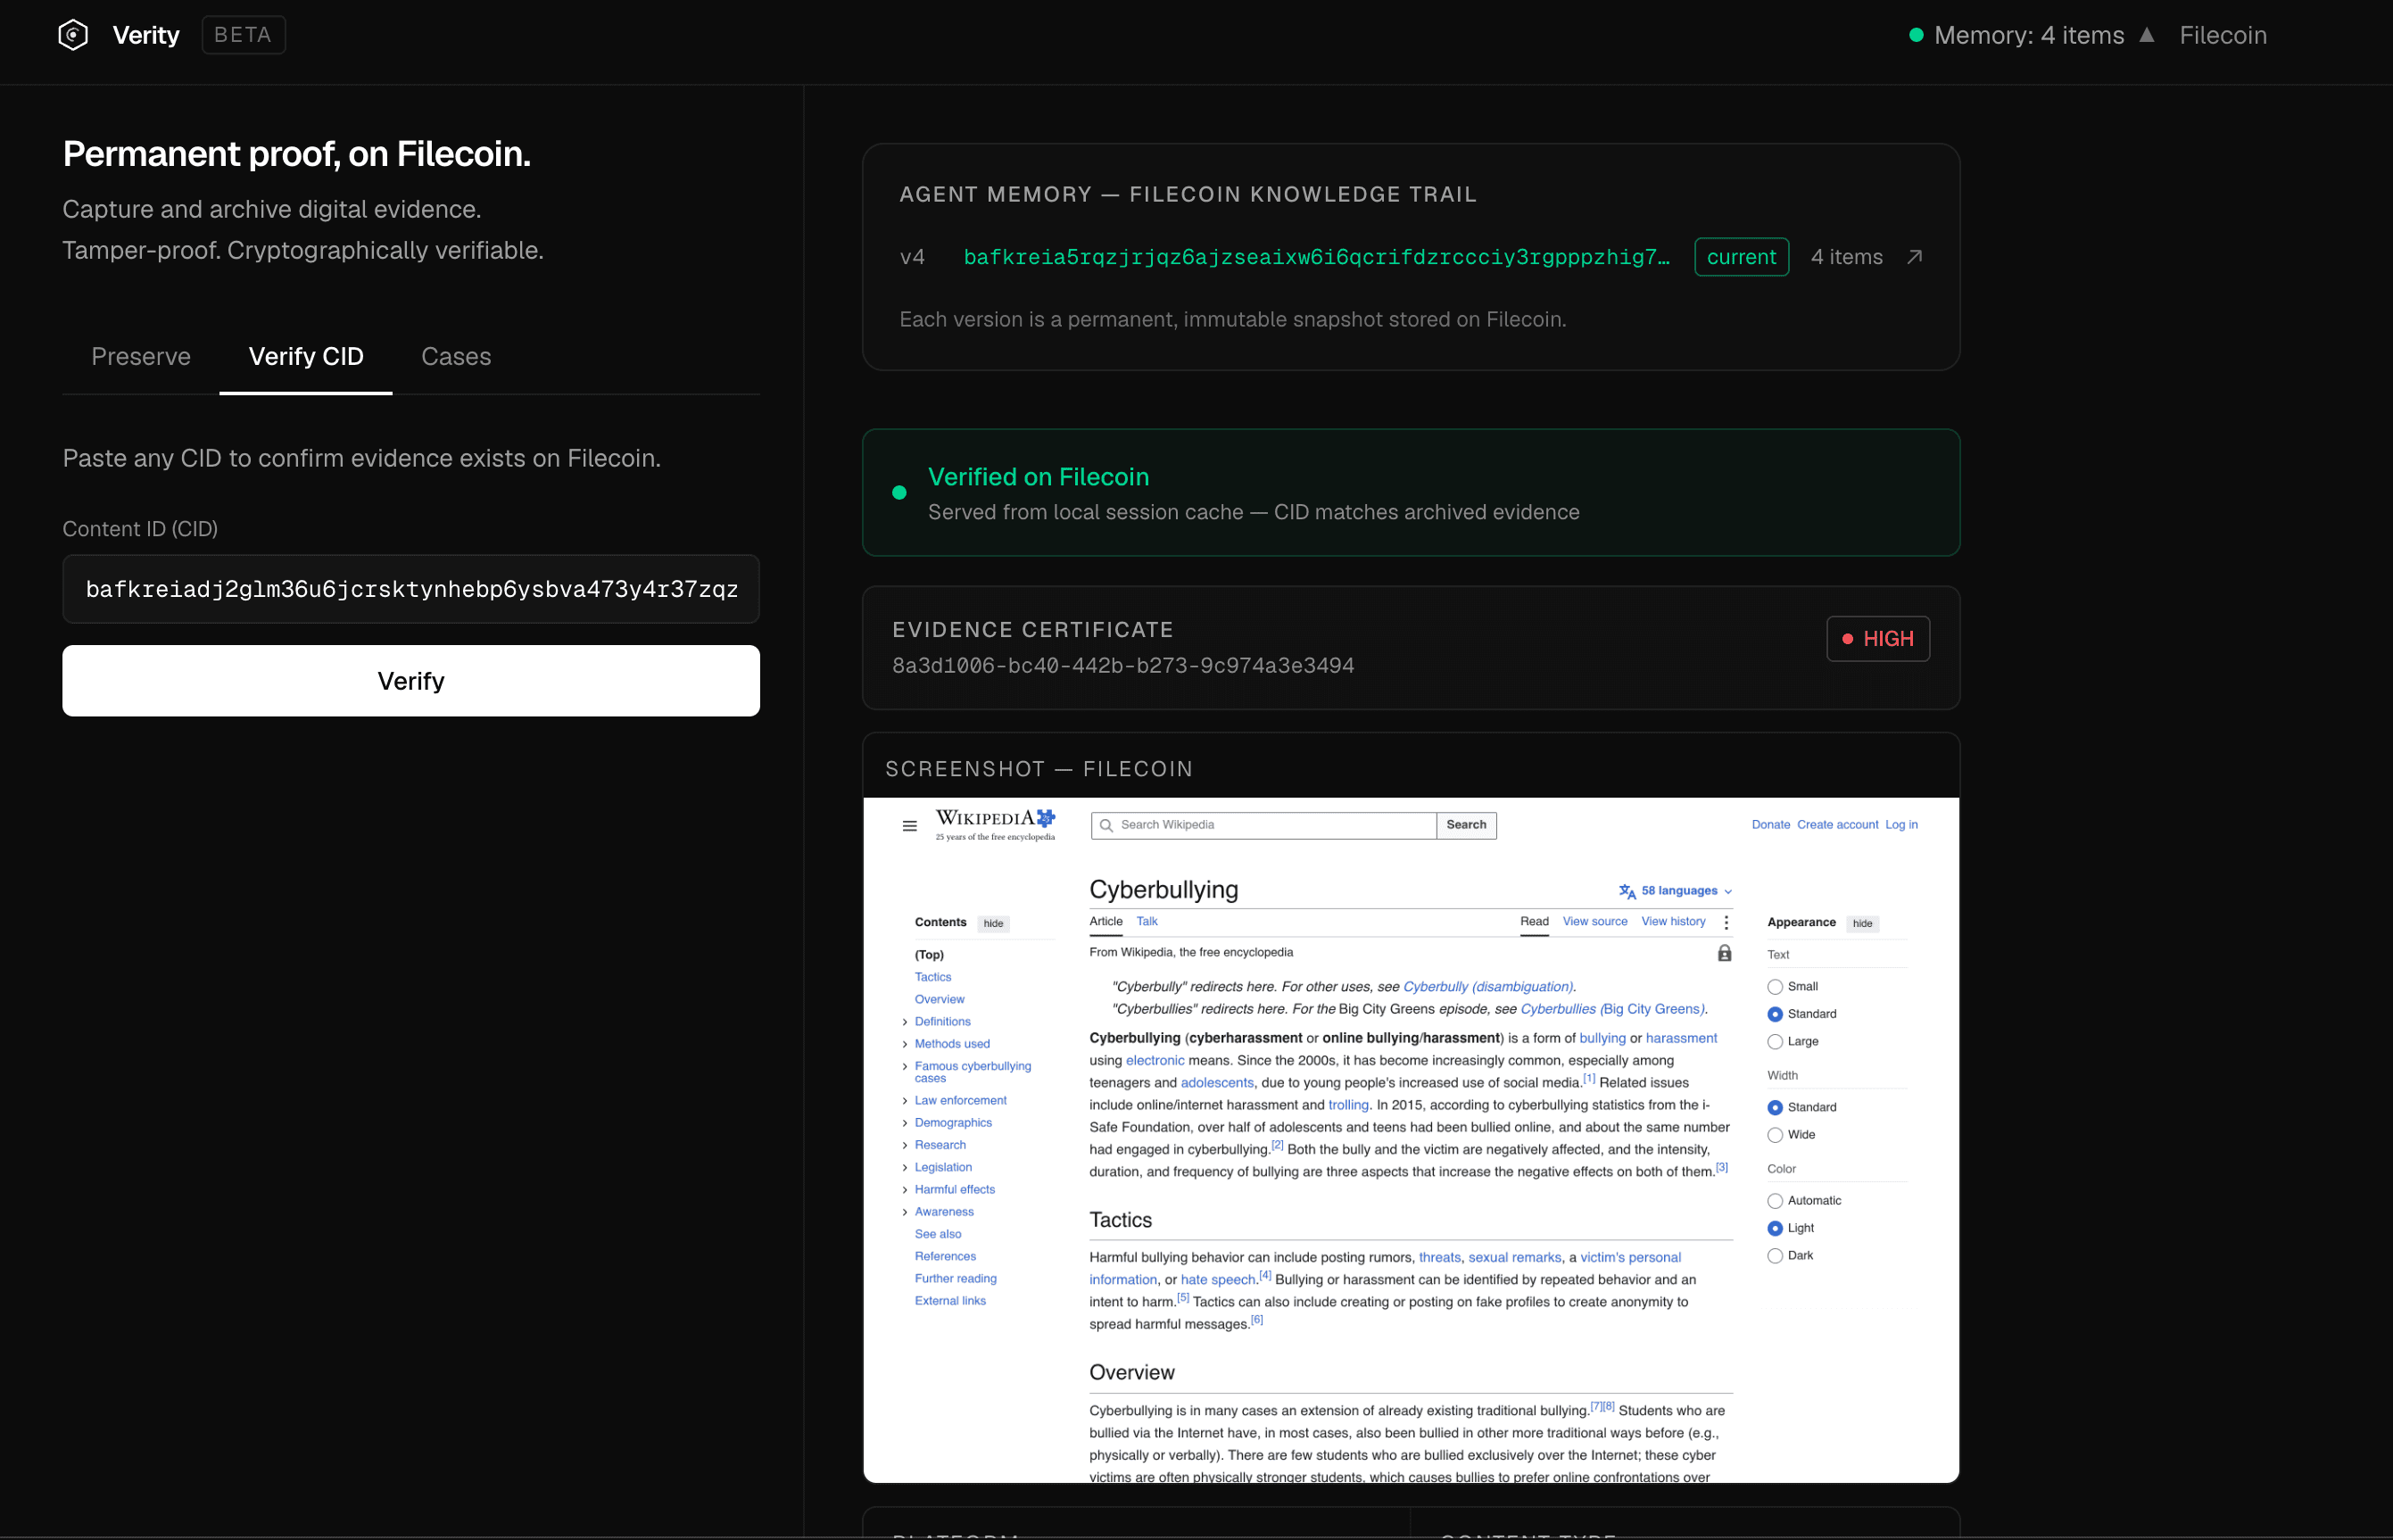Hide the Contents sidebar
The height and width of the screenshot is (1540, 2393).
[993, 924]
